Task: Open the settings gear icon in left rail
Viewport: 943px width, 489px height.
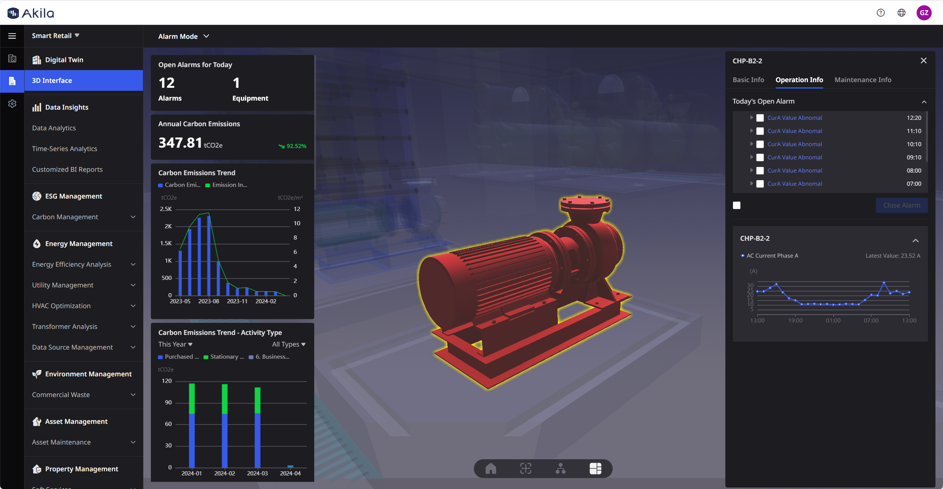Action: pyautogui.click(x=12, y=104)
